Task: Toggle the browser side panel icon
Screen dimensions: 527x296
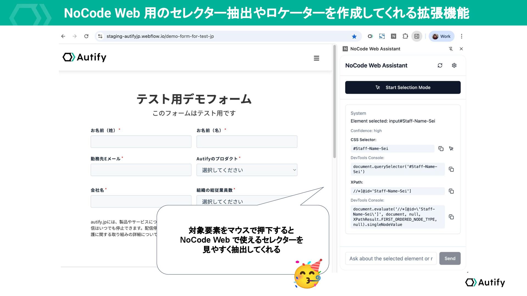Action: (417, 36)
